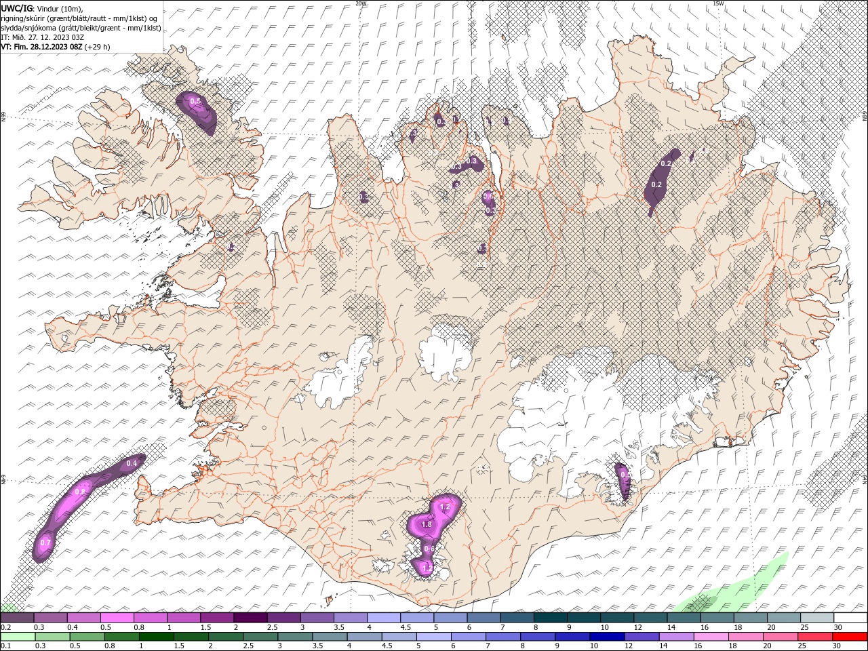Click the bright magenta swatch between 0.5 and 0.8
Viewport: 868px width, 651px height.
point(117,618)
